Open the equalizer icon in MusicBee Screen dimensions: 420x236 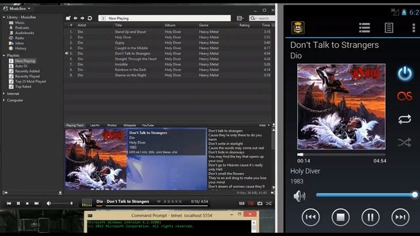(x=241, y=204)
